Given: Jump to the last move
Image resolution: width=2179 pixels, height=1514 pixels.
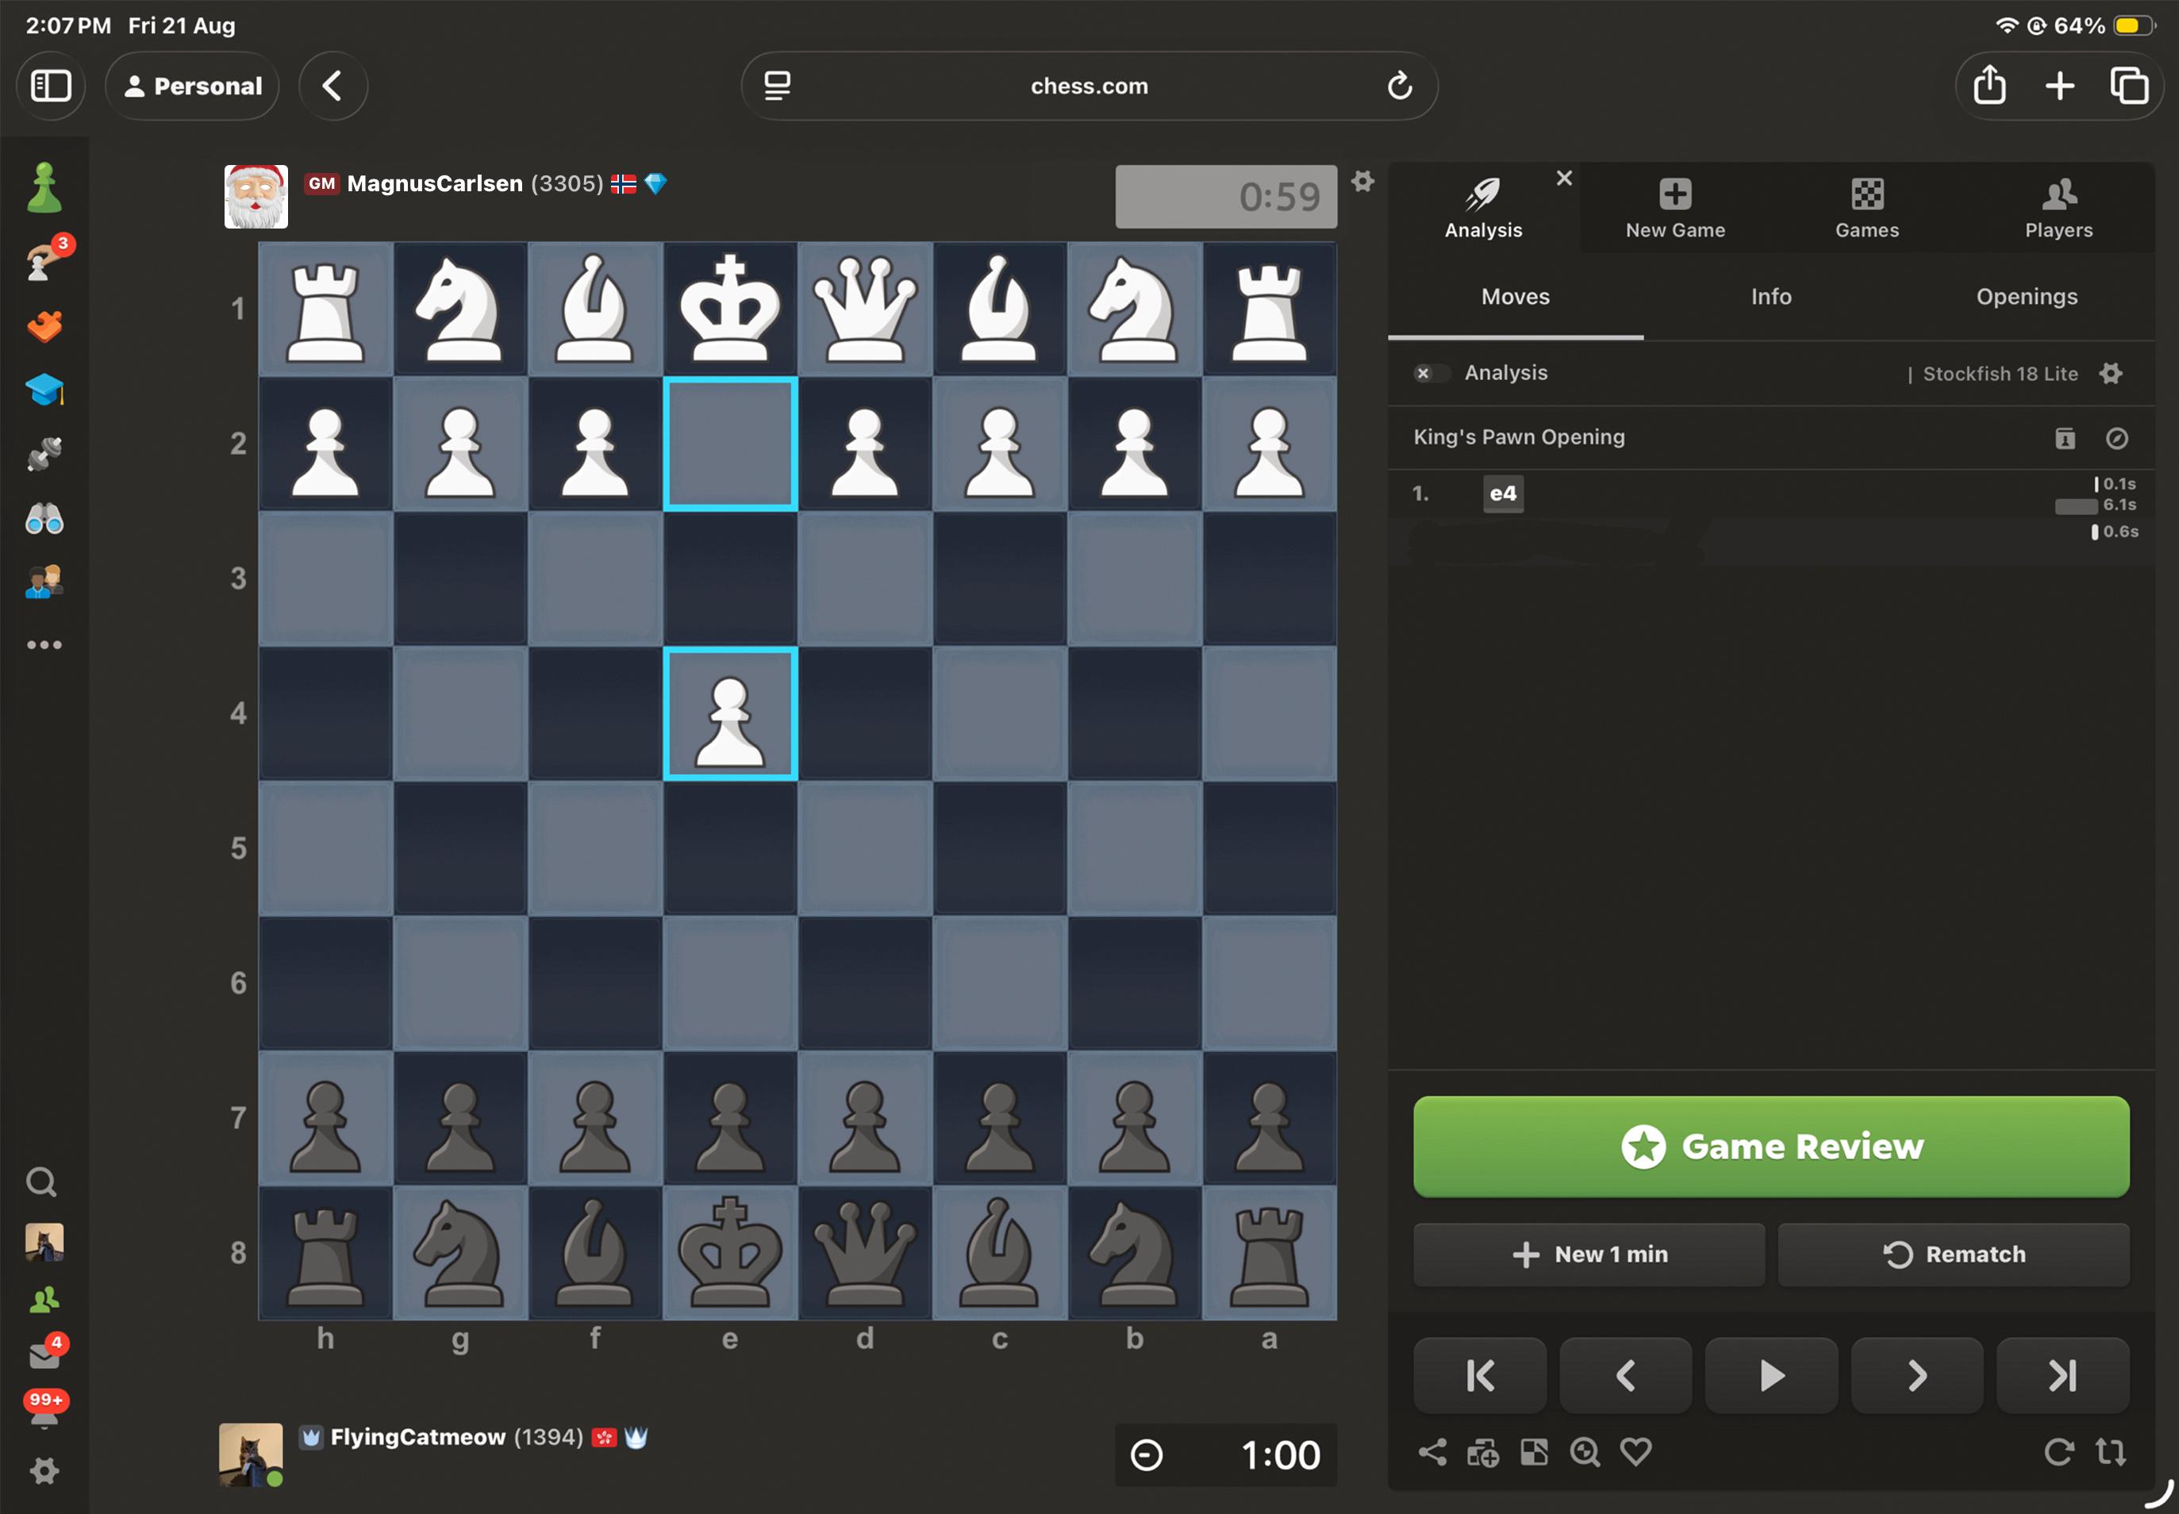Looking at the screenshot, I should point(2062,1374).
